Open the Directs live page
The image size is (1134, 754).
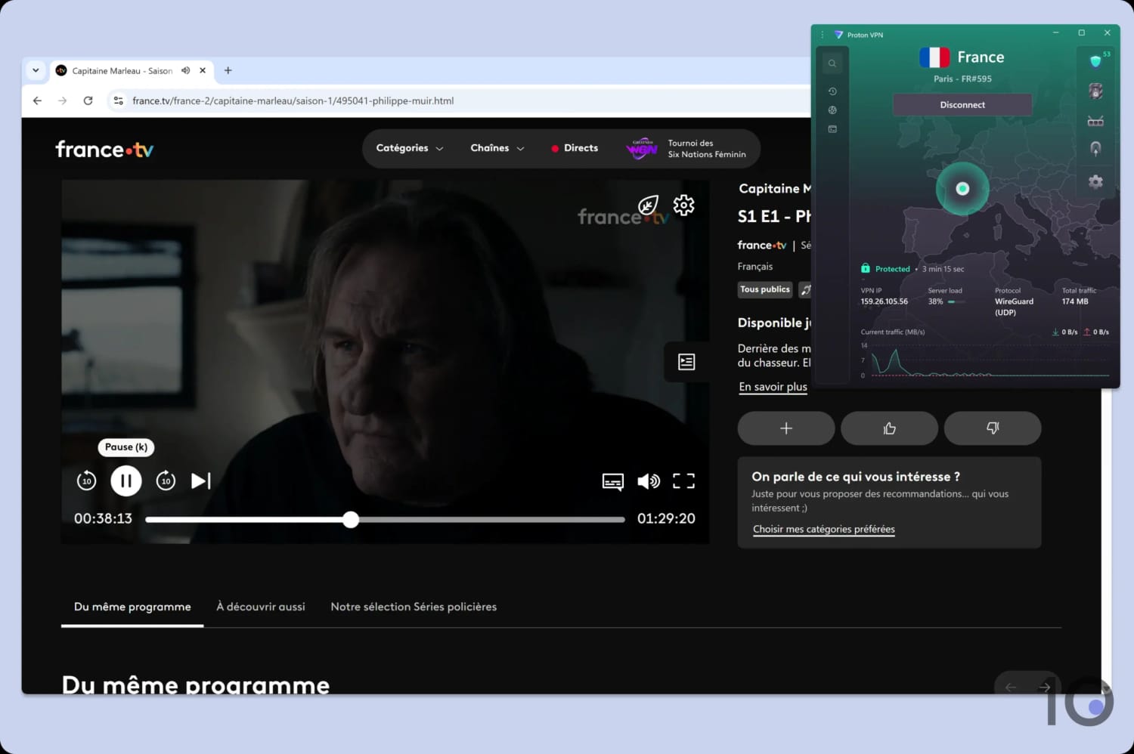(x=575, y=148)
